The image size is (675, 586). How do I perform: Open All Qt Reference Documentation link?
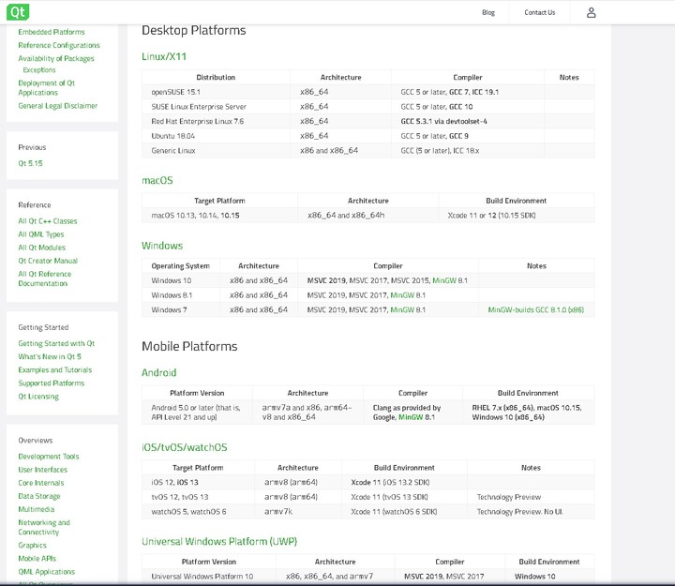45,278
